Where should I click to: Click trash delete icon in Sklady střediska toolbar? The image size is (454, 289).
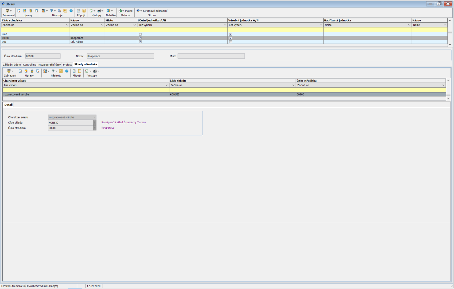pyautogui.click(x=32, y=71)
